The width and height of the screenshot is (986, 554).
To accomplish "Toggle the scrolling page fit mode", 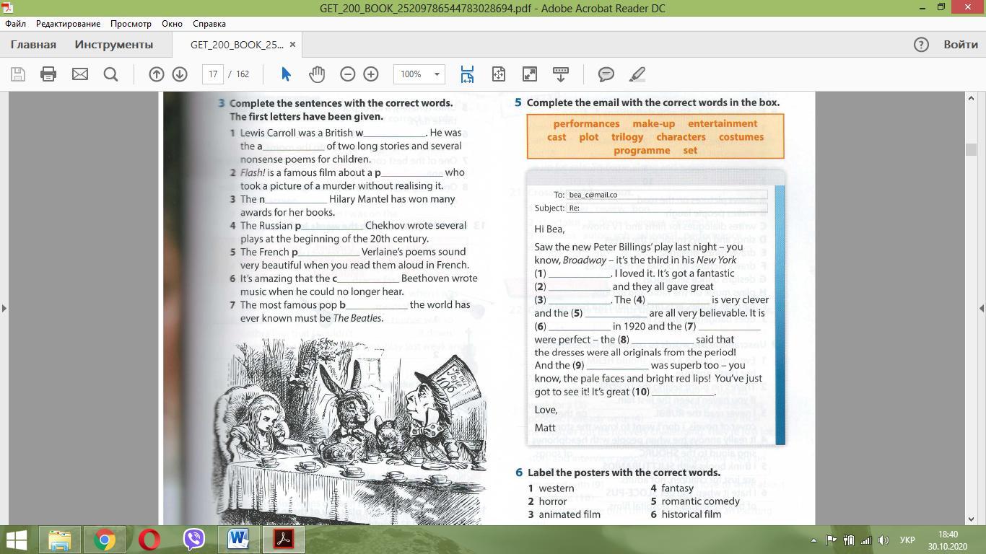I will pyautogui.click(x=467, y=74).
